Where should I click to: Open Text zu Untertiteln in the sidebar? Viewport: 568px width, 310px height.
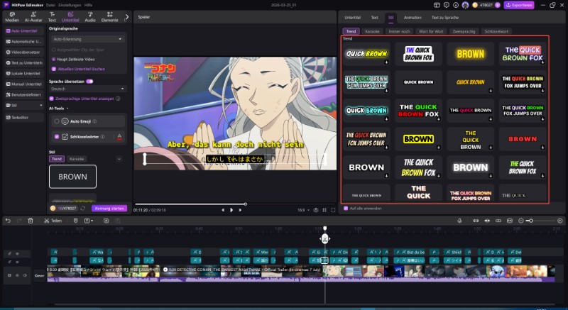(24, 62)
